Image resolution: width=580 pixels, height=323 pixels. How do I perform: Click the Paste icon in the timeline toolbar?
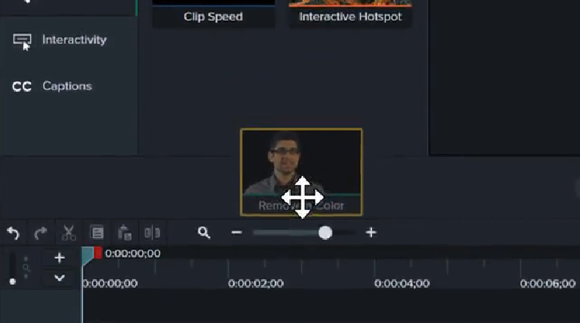click(x=124, y=233)
